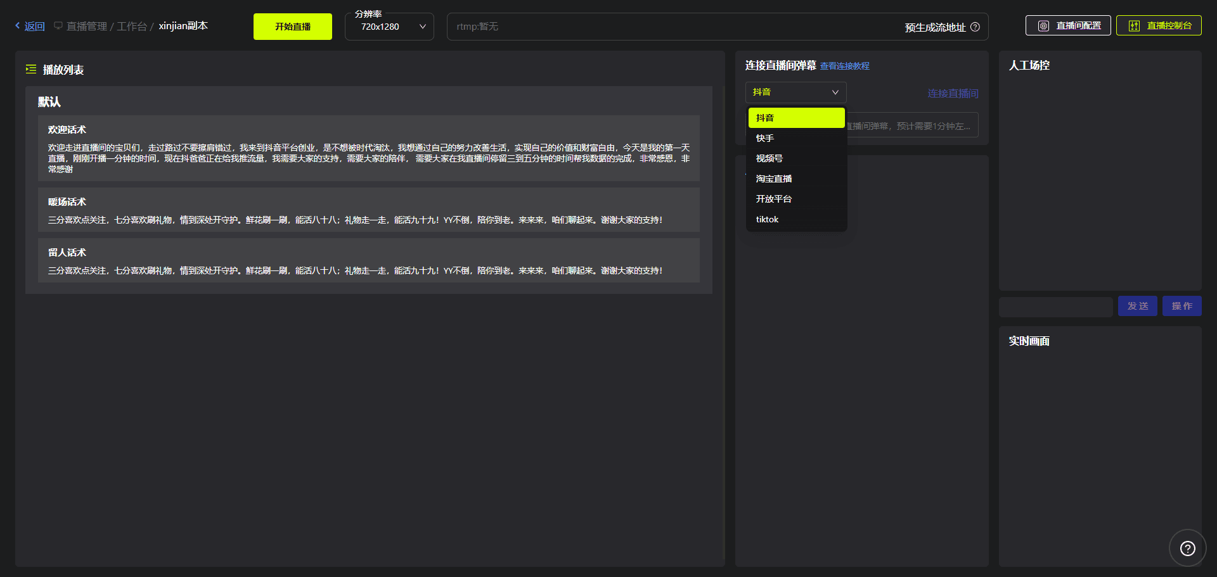This screenshot has width=1217, height=577.
Task: Select the 暖场话术 script card
Action: click(369, 210)
